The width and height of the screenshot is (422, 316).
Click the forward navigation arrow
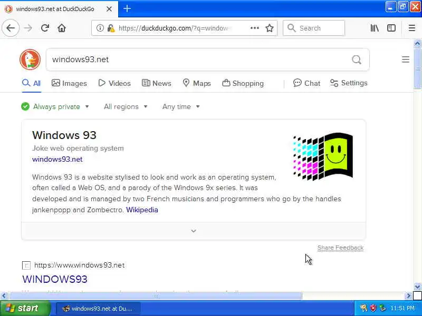(x=28, y=28)
